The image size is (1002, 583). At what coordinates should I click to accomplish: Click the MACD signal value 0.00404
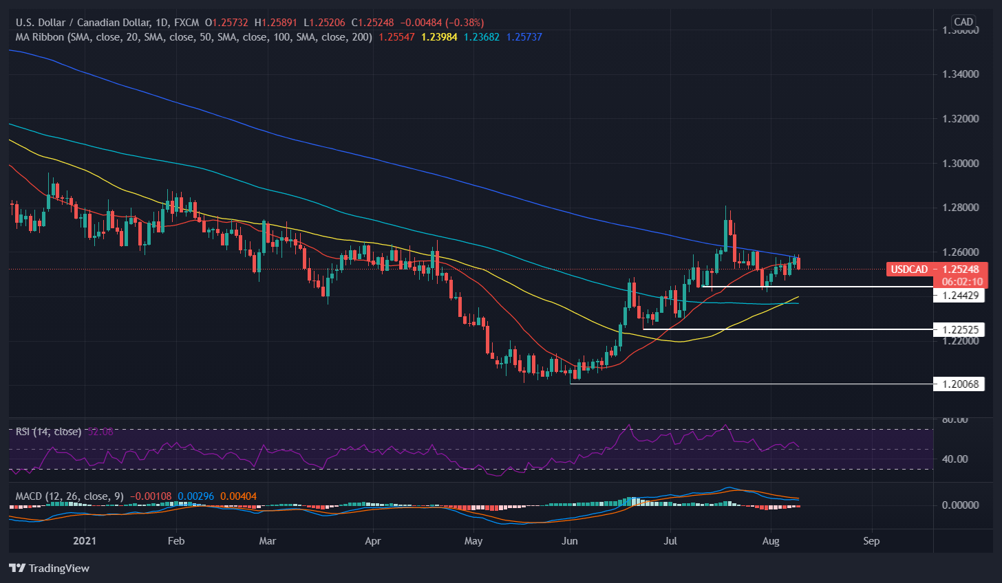coord(239,496)
